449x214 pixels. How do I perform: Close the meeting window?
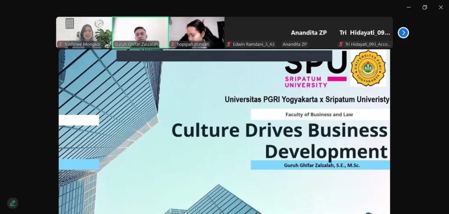point(441,7)
